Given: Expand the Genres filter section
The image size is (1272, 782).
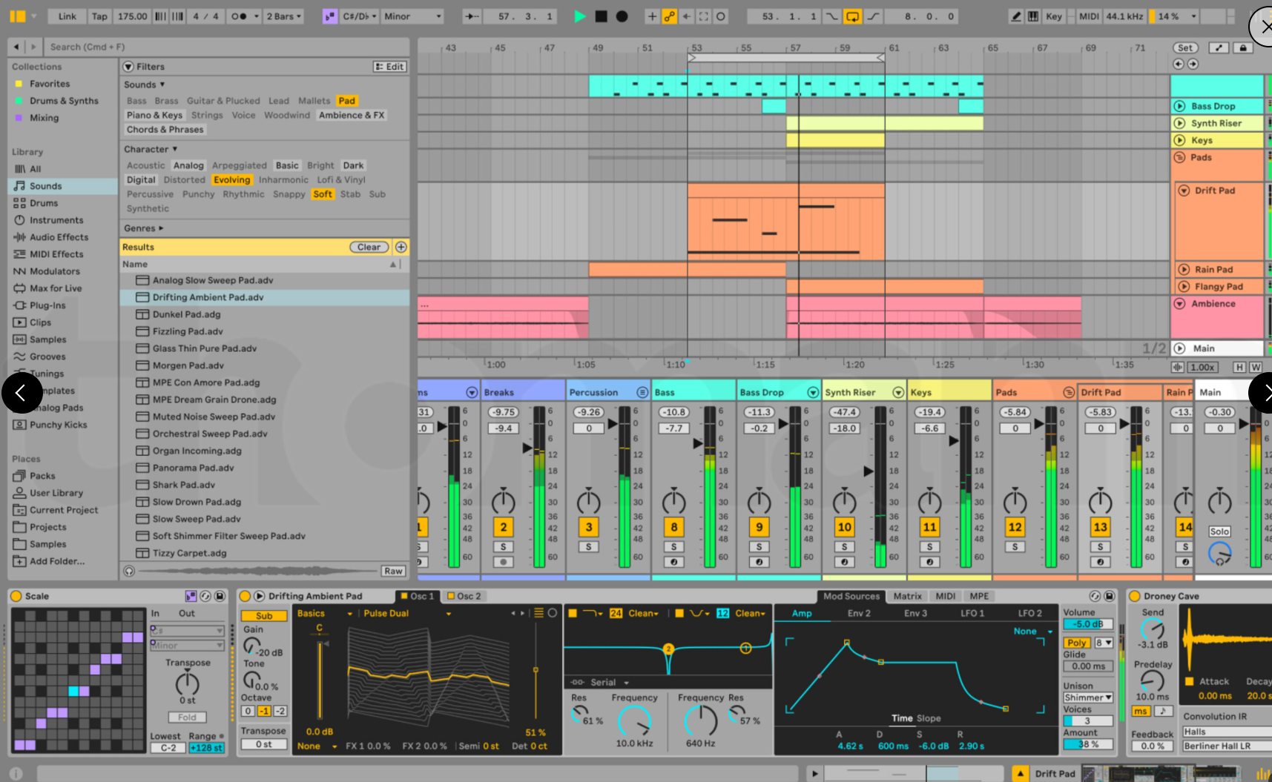Looking at the screenshot, I should click(x=143, y=228).
